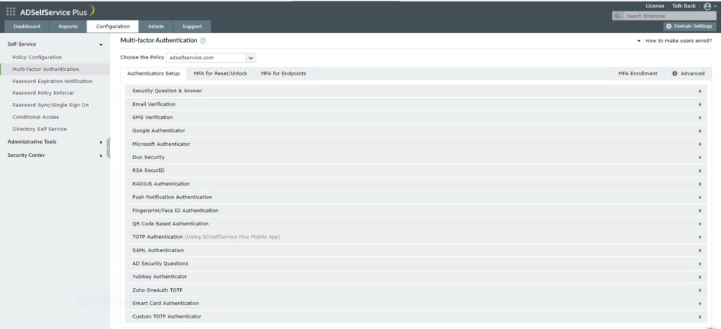Select Conditional Access in the sidebar
Viewport: 721px width, 329px height.
[x=36, y=117]
